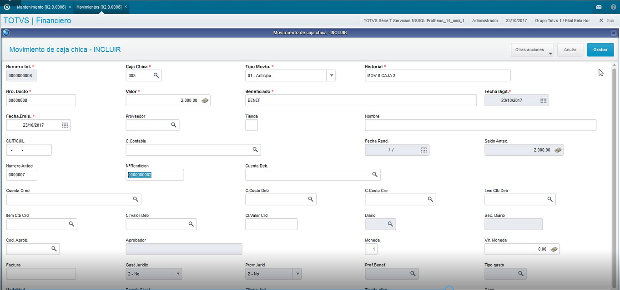Save the record with the Grabar button
Viewport: 620px width, 290px height.
(600, 50)
